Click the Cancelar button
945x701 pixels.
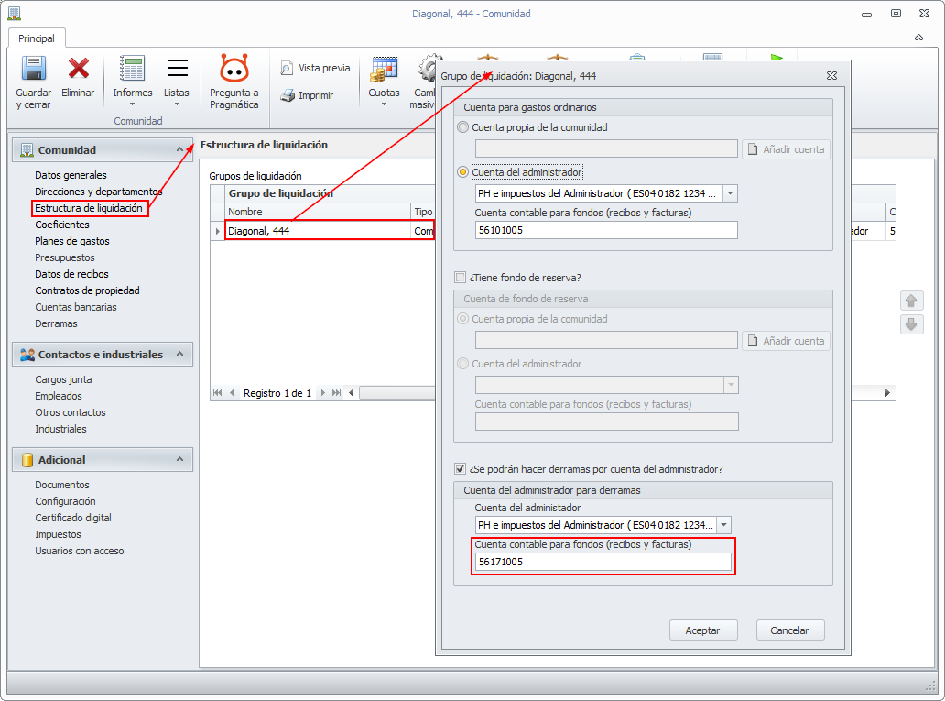click(789, 630)
